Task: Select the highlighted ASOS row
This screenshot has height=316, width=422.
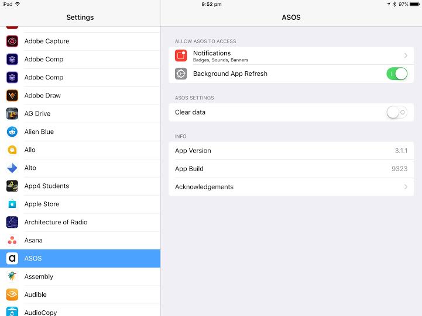Action: pyautogui.click(x=80, y=258)
